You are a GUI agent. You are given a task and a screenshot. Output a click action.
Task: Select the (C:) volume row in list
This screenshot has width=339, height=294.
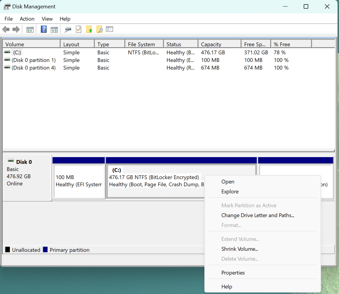click(169, 53)
